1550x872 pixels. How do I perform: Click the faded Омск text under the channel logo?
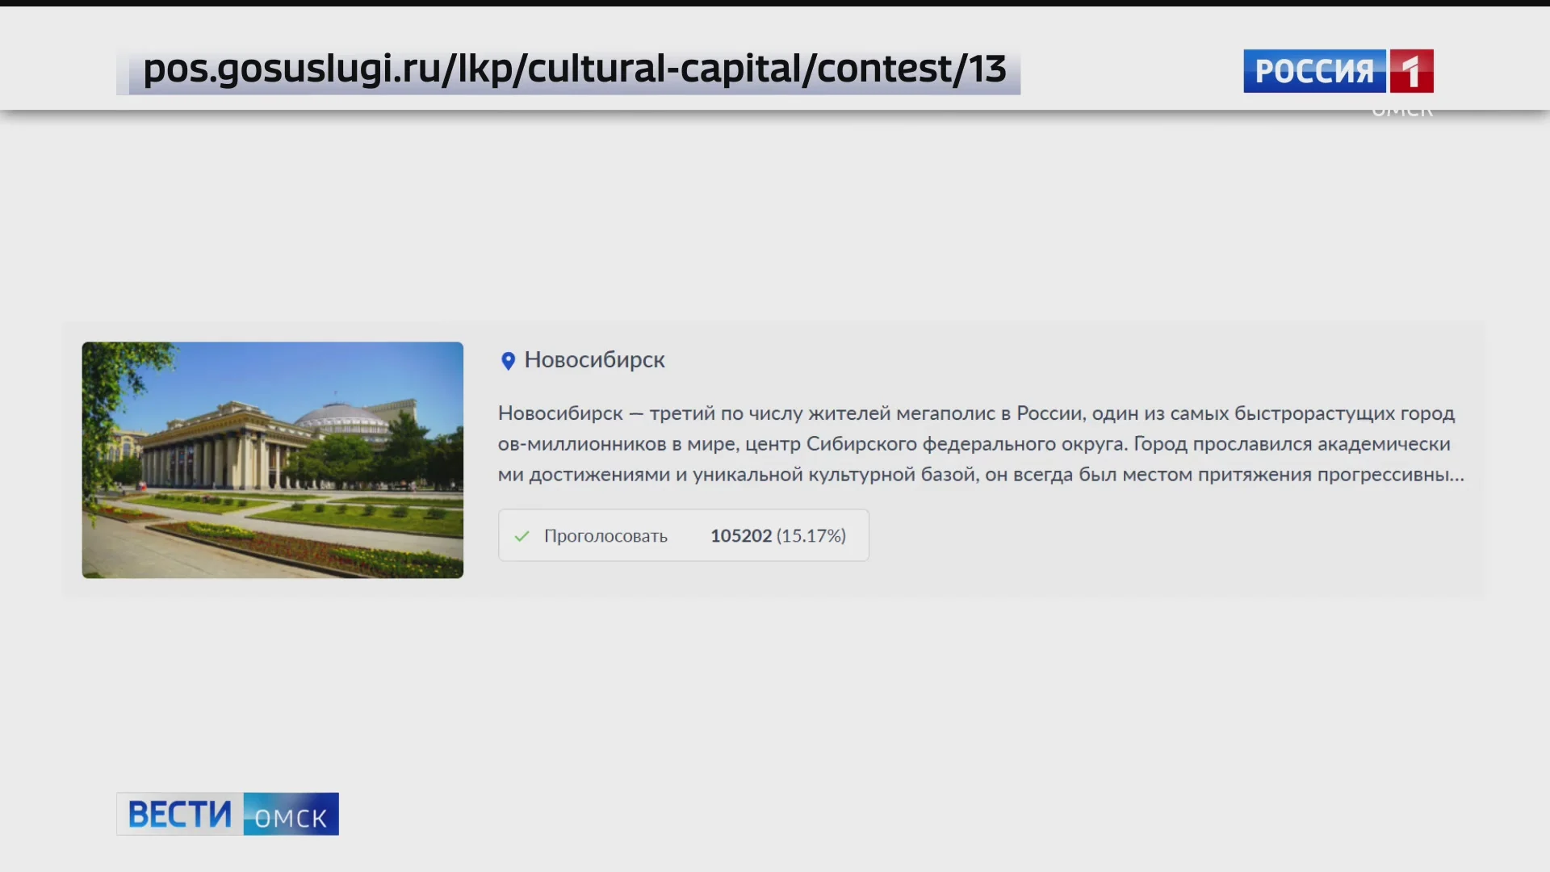[1402, 112]
